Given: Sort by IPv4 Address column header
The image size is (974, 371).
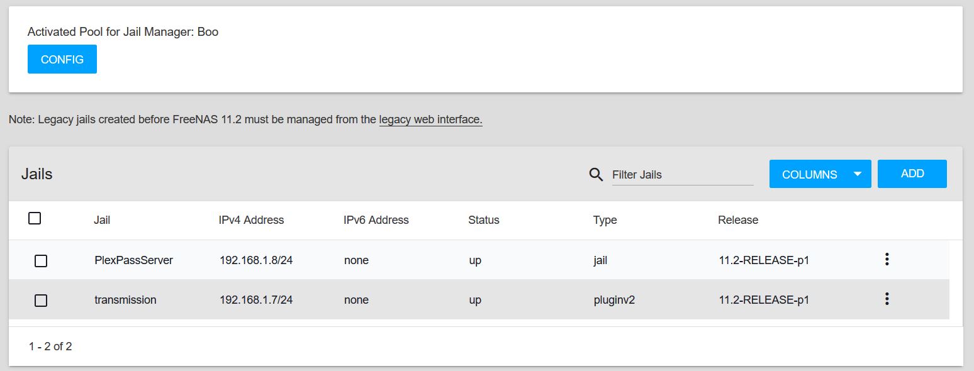Looking at the screenshot, I should coord(251,220).
